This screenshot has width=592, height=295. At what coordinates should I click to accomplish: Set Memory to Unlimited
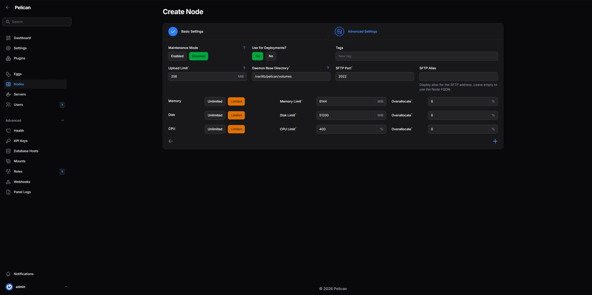pos(215,101)
